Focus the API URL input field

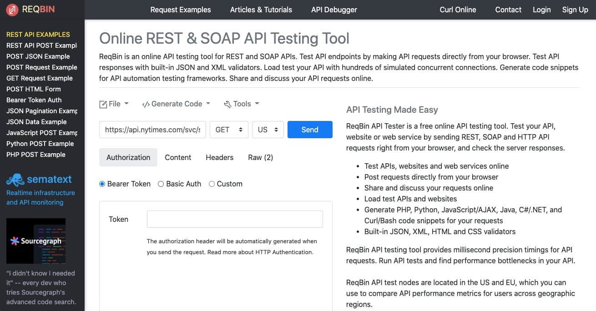pos(152,130)
